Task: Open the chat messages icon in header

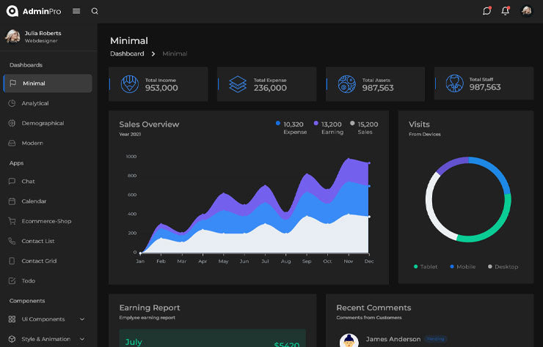Action: [486, 11]
